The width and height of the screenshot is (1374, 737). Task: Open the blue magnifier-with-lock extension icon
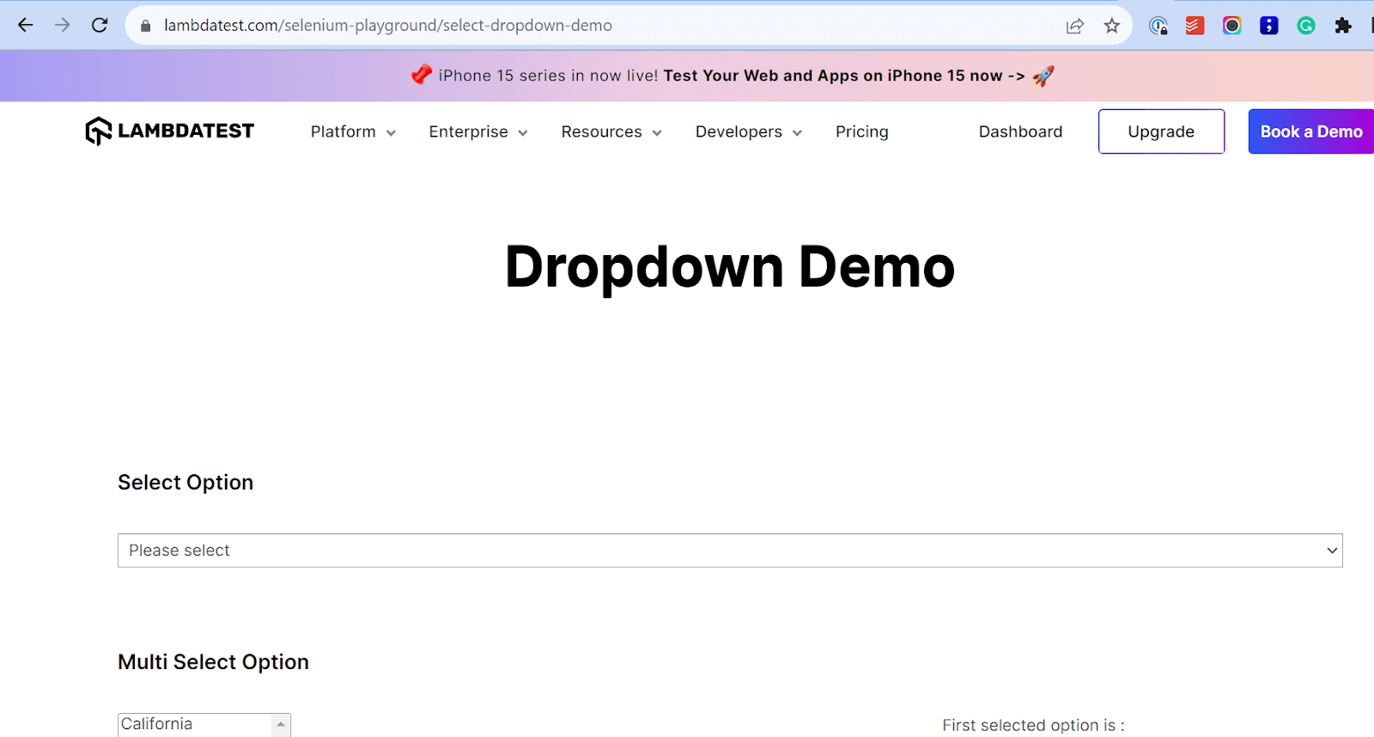(1158, 26)
